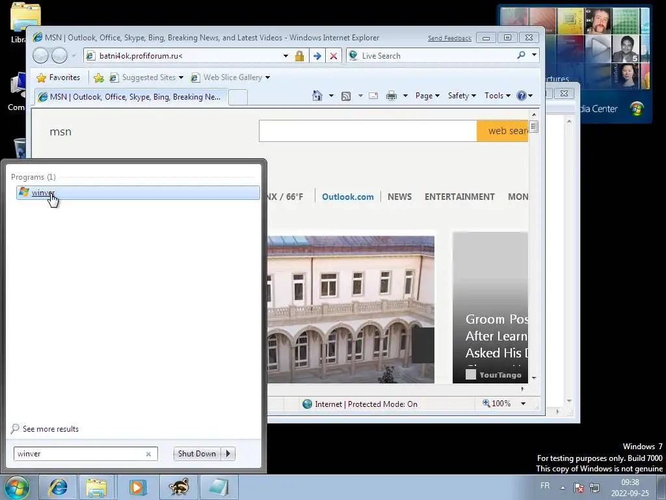Image resolution: width=666 pixels, height=500 pixels.
Task: Open the Safety menu
Action: 462,96
